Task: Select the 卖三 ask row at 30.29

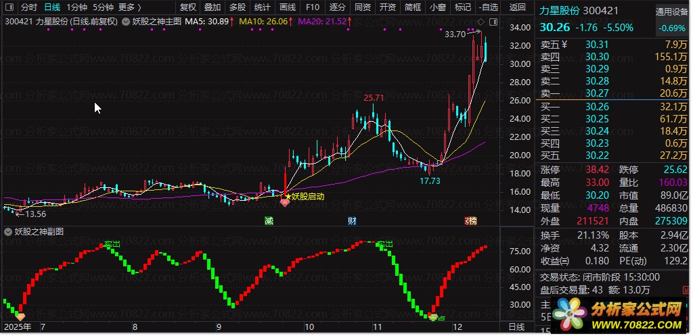Action: click(x=613, y=69)
